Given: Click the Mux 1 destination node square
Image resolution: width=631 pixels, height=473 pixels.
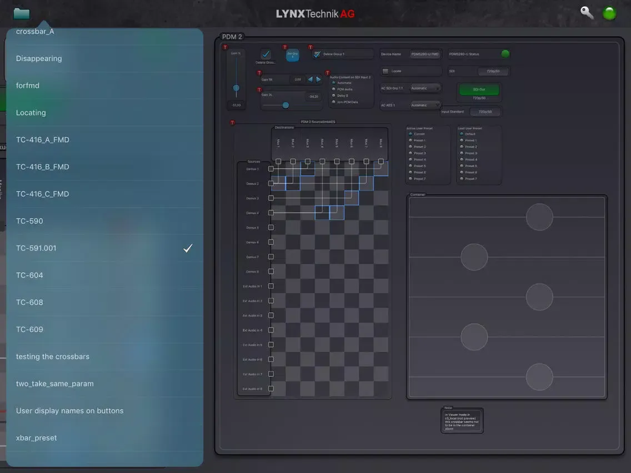Looking at the screenshot, I should click(x=278, y=162).
